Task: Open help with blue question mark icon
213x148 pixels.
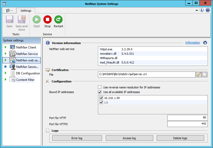Action: point(208,10)
